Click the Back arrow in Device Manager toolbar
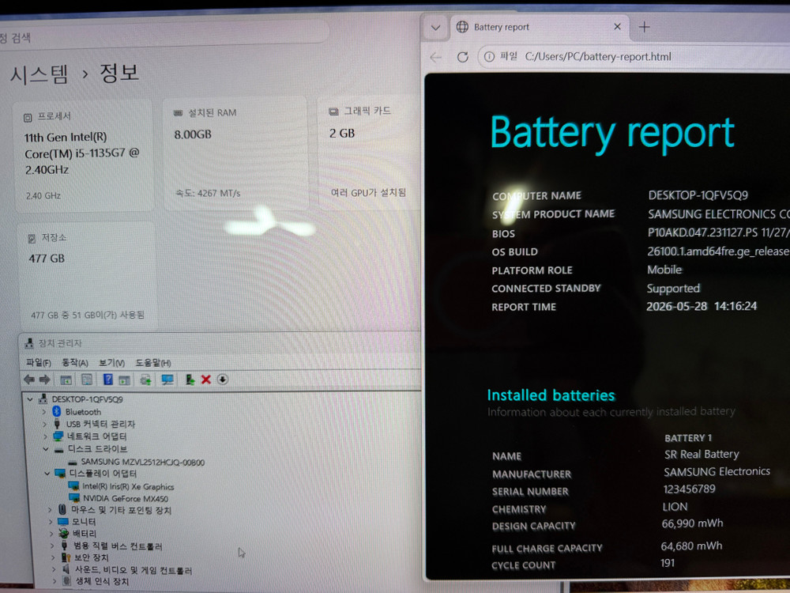 (28, 380)
